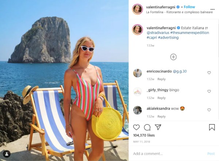The image size is (219, 161).
Task: Like _girly_thingy's bingo comment
Action: pyautogui.click(x=209, y=91)
